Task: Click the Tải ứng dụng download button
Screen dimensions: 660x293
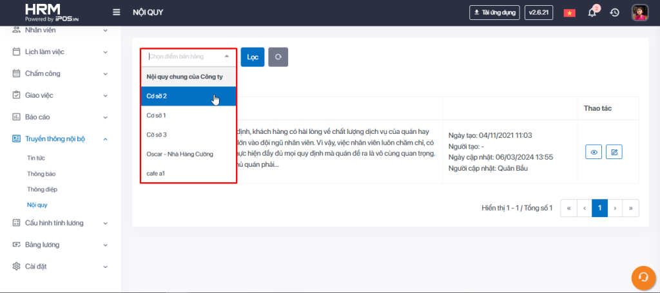Action: [x=494, y=12]
